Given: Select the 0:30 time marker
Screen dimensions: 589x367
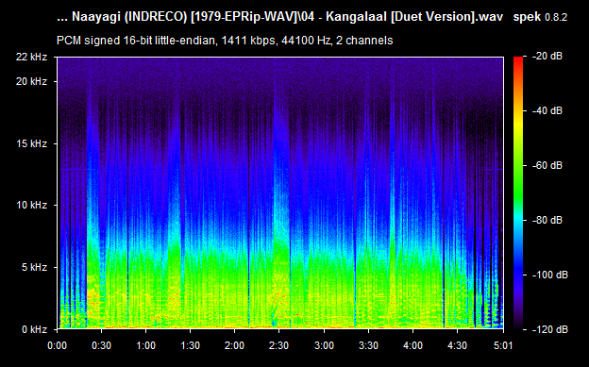Looking at the screenshot, I should [x=101, y=345].
